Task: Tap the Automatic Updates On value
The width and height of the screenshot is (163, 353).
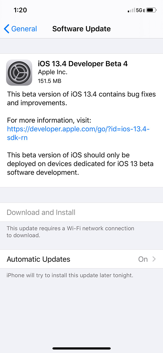Action: pyautogui.click(x=143, y=259)
